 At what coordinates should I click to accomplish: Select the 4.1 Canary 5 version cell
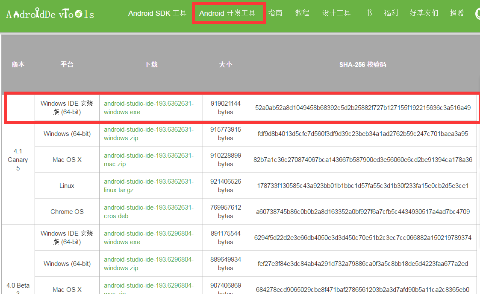(18, 160)
